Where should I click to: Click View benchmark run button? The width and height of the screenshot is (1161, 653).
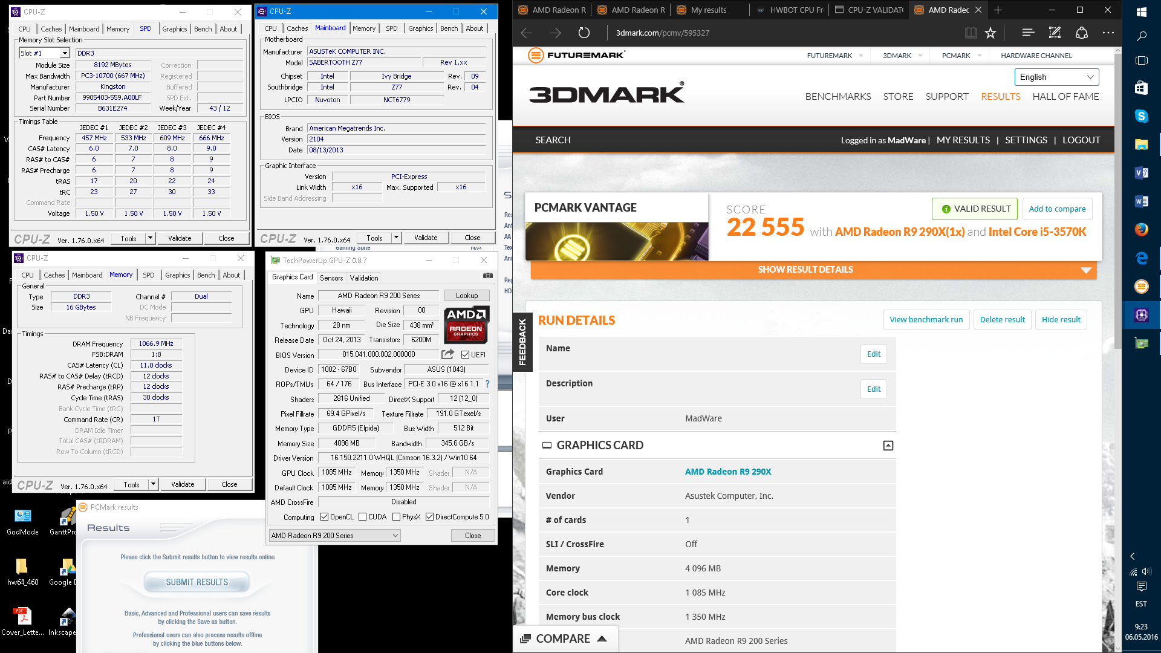[926, 319]
